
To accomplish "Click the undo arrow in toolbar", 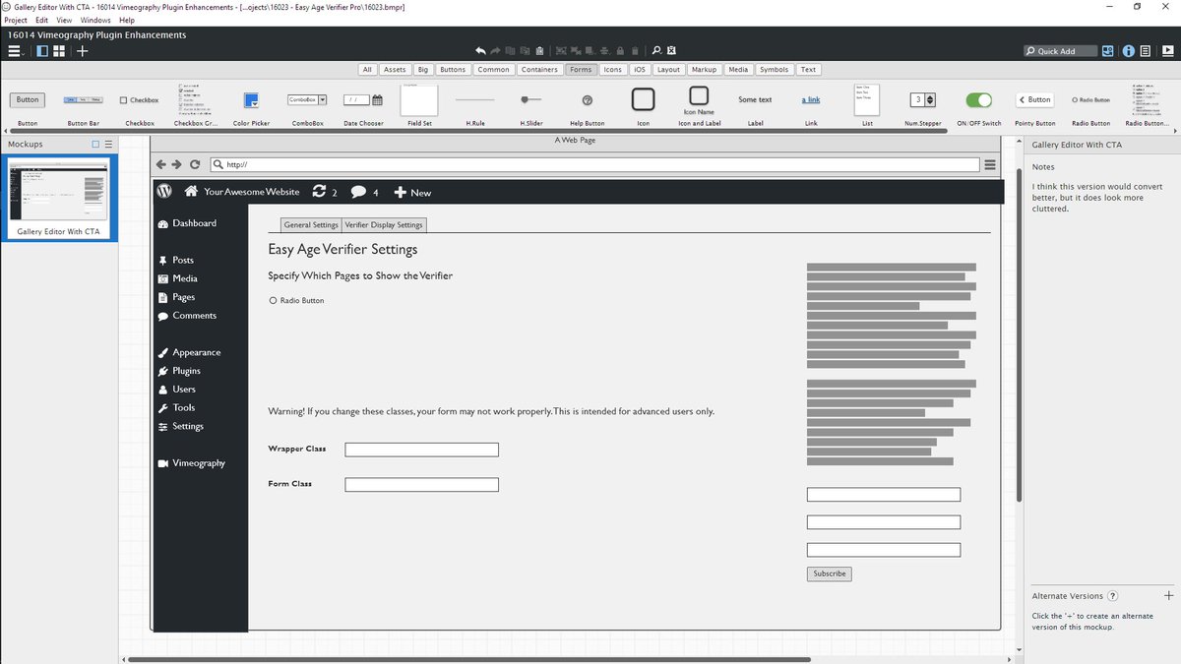I will pos(480,50).
